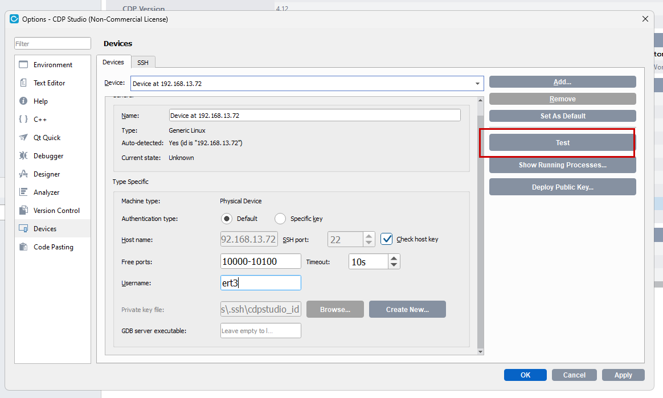Click the Timeout 10s value field
Screen dimensions: 663x398
click(369, 261)
